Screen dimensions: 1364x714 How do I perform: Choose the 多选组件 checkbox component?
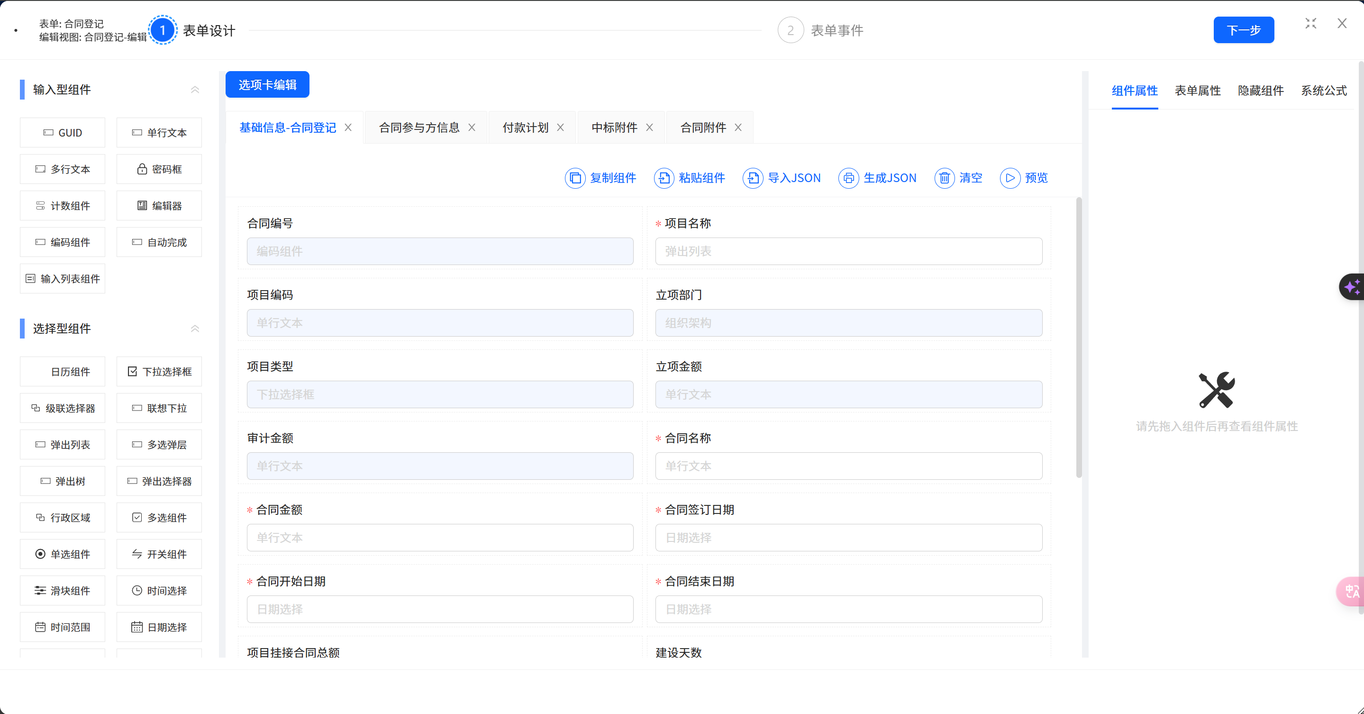click(x=159, y=518)
